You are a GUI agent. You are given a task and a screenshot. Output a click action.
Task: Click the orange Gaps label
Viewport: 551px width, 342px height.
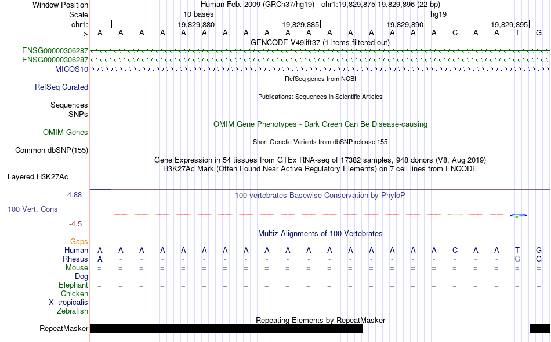[x=79, y=241]
